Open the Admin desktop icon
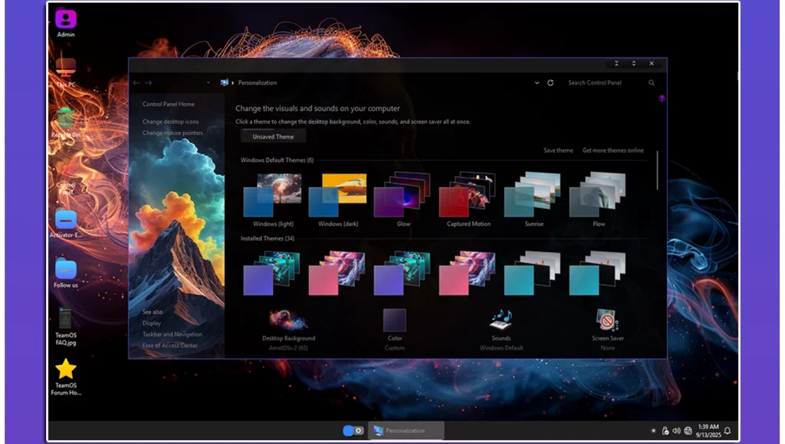Viewport: 785px width, 444px height. (66, 19)
